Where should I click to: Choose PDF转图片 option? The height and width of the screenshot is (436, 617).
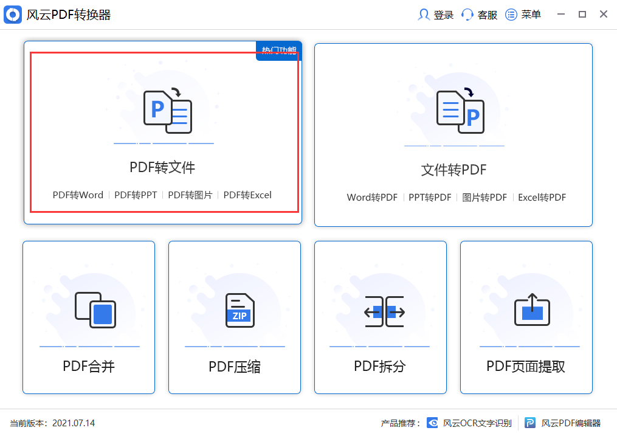click(190, 195)
